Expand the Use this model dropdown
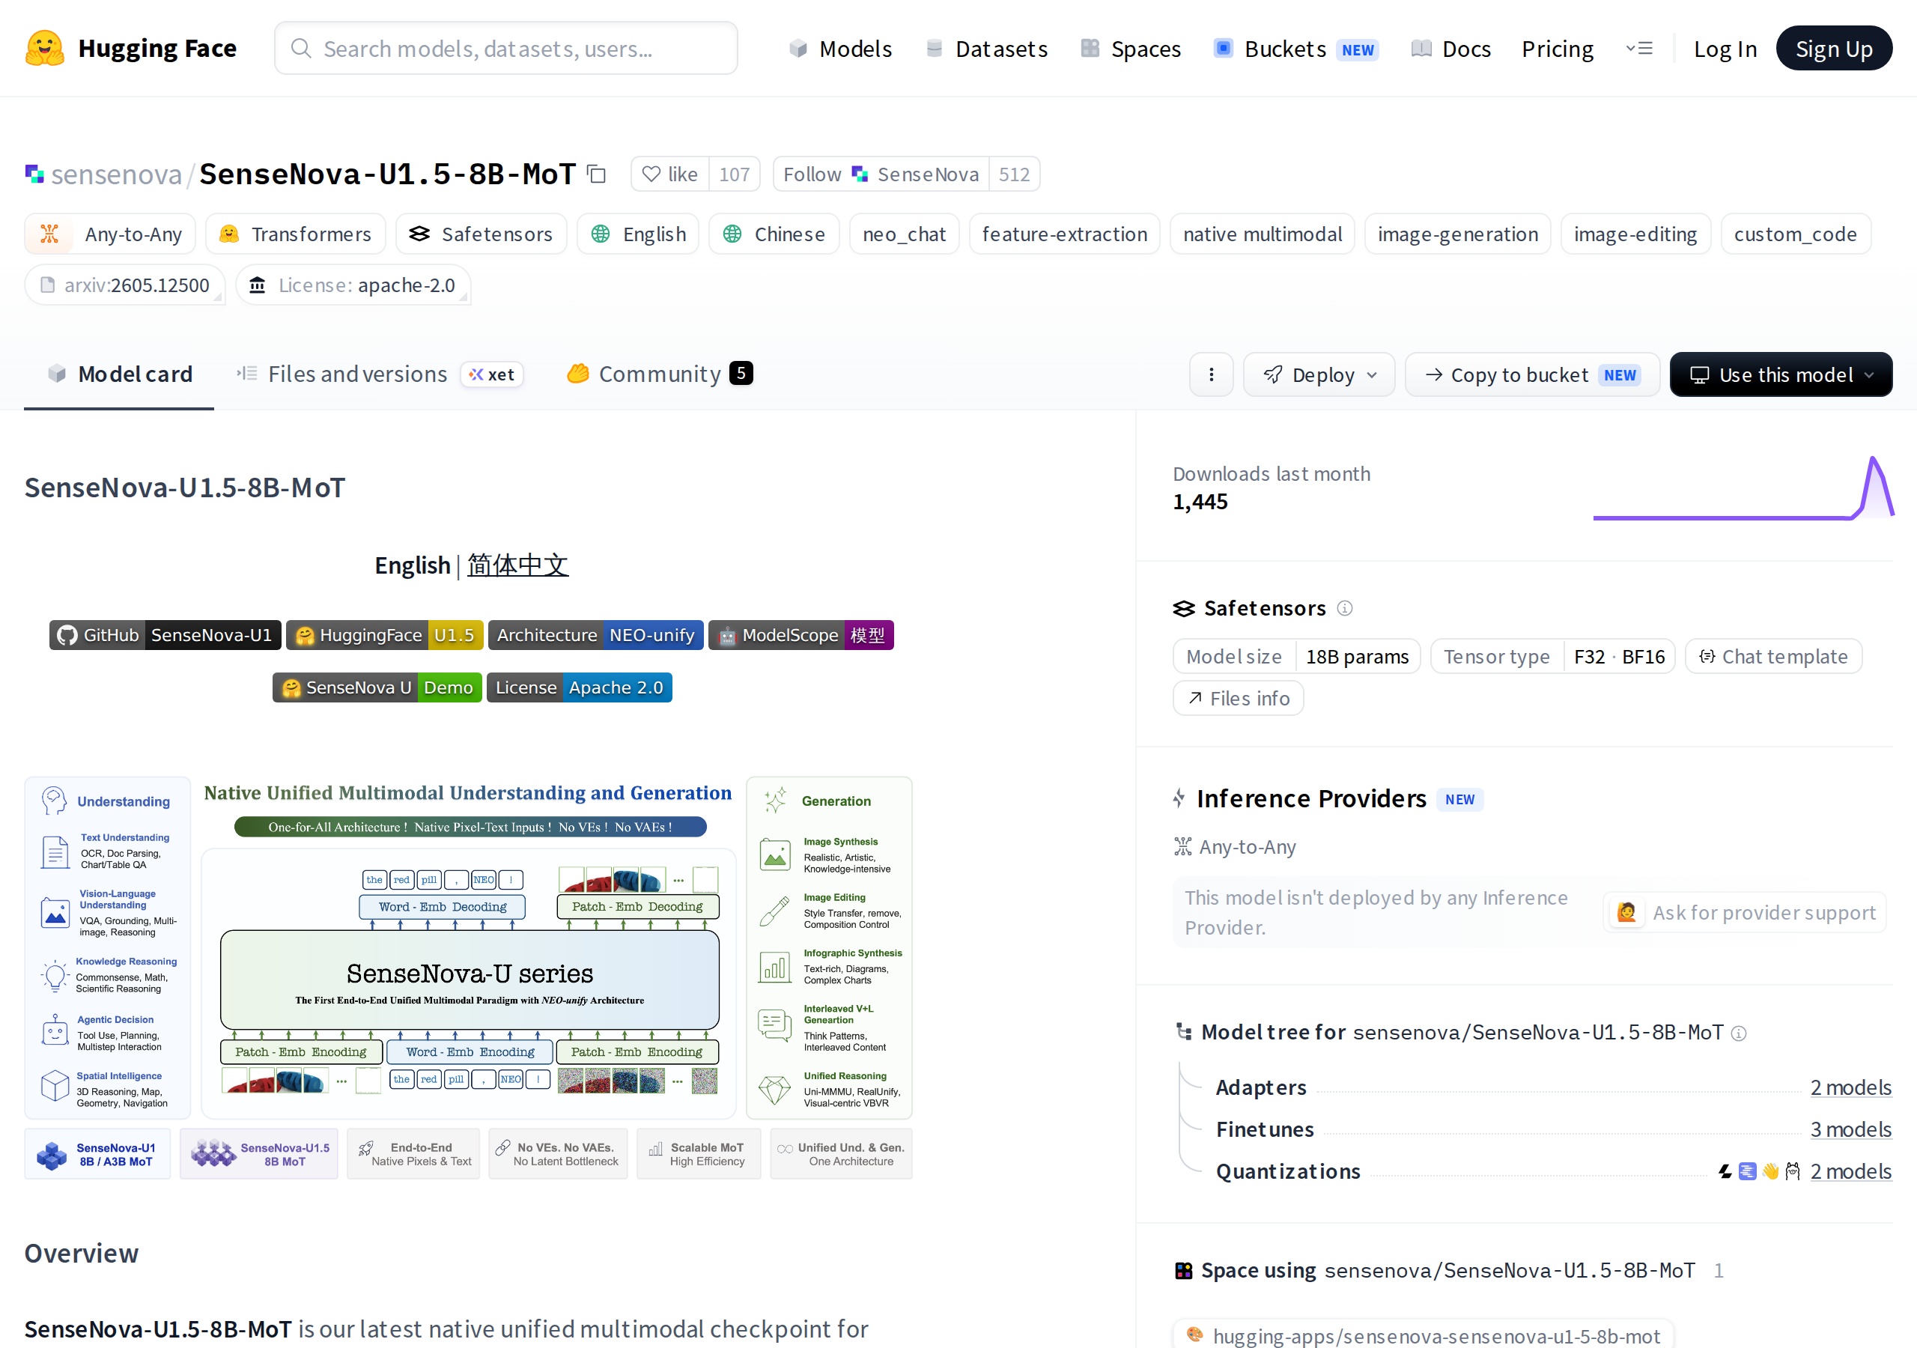This screenshot has width=1917, height=1348. pyautogui.click(x=1781, y=374)
